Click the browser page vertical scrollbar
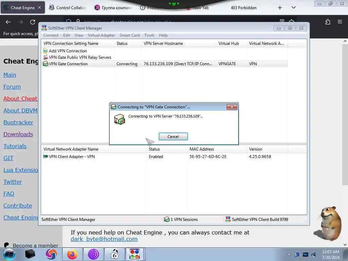Screen dimensions: 348x261 pyautogui.click(x=345, y=114)
